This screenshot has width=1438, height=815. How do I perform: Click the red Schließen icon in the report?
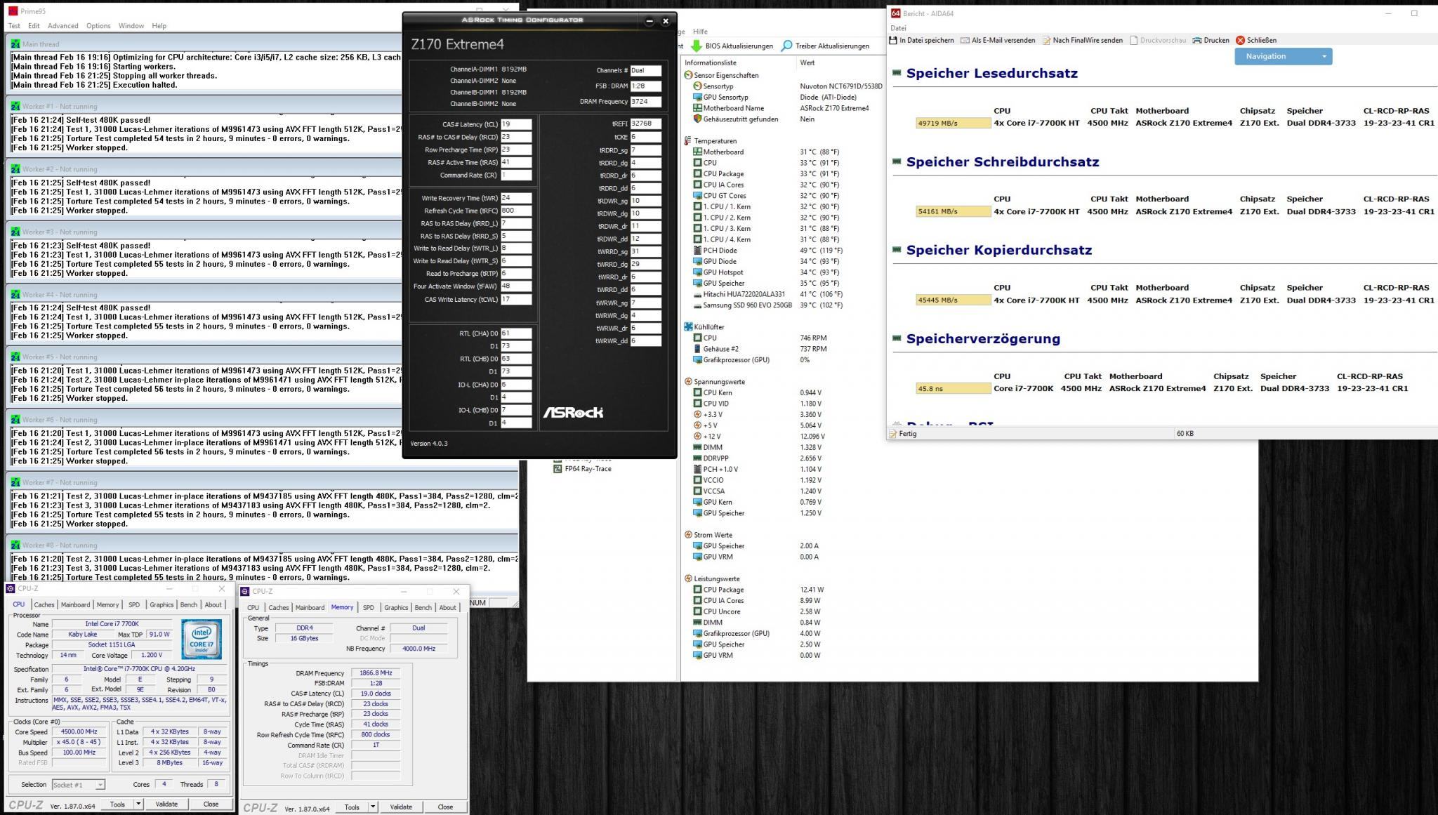pyautogui.click(x=1240, y=41)
